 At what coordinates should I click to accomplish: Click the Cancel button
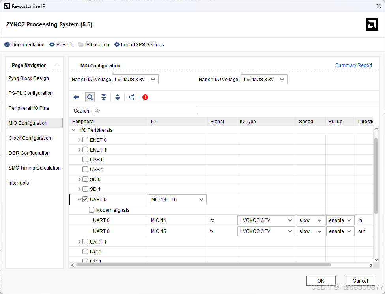click(x=360, y=281)
